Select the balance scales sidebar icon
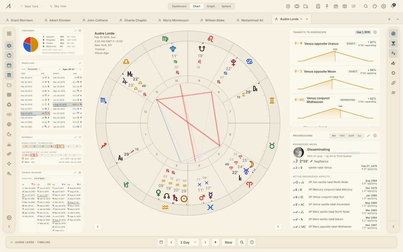Viewport: 403px width, 252px height. 9,46
